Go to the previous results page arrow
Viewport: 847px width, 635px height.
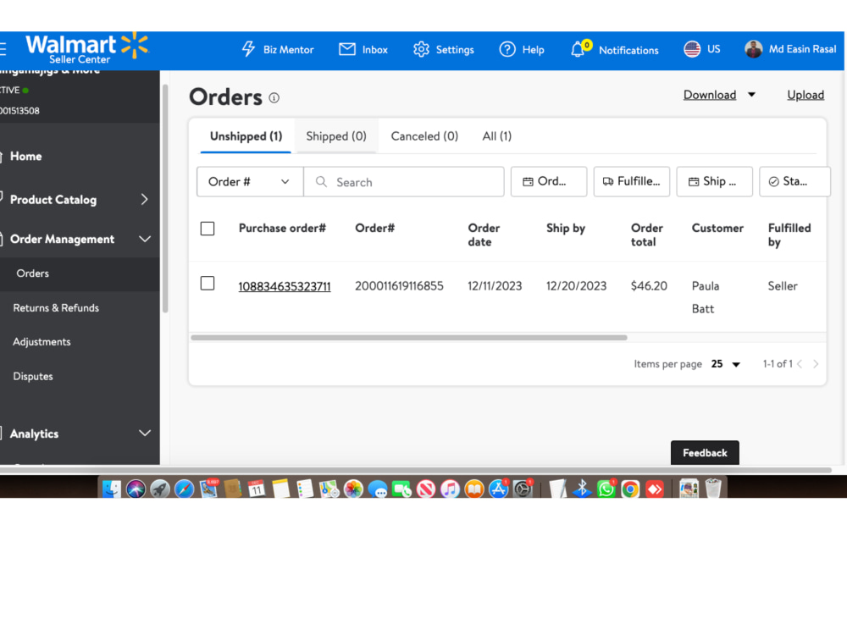click(x=800, y=364)
